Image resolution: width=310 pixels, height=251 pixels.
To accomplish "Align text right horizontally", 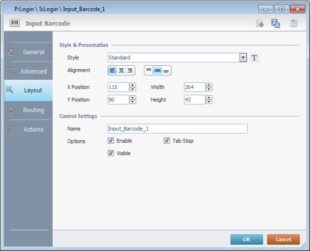I will (129, 71).
